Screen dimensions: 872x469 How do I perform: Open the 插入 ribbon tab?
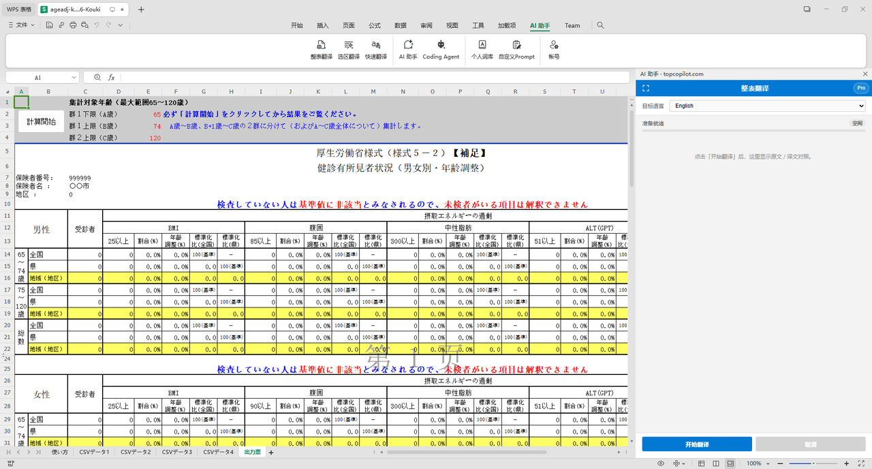click(323, 25)
